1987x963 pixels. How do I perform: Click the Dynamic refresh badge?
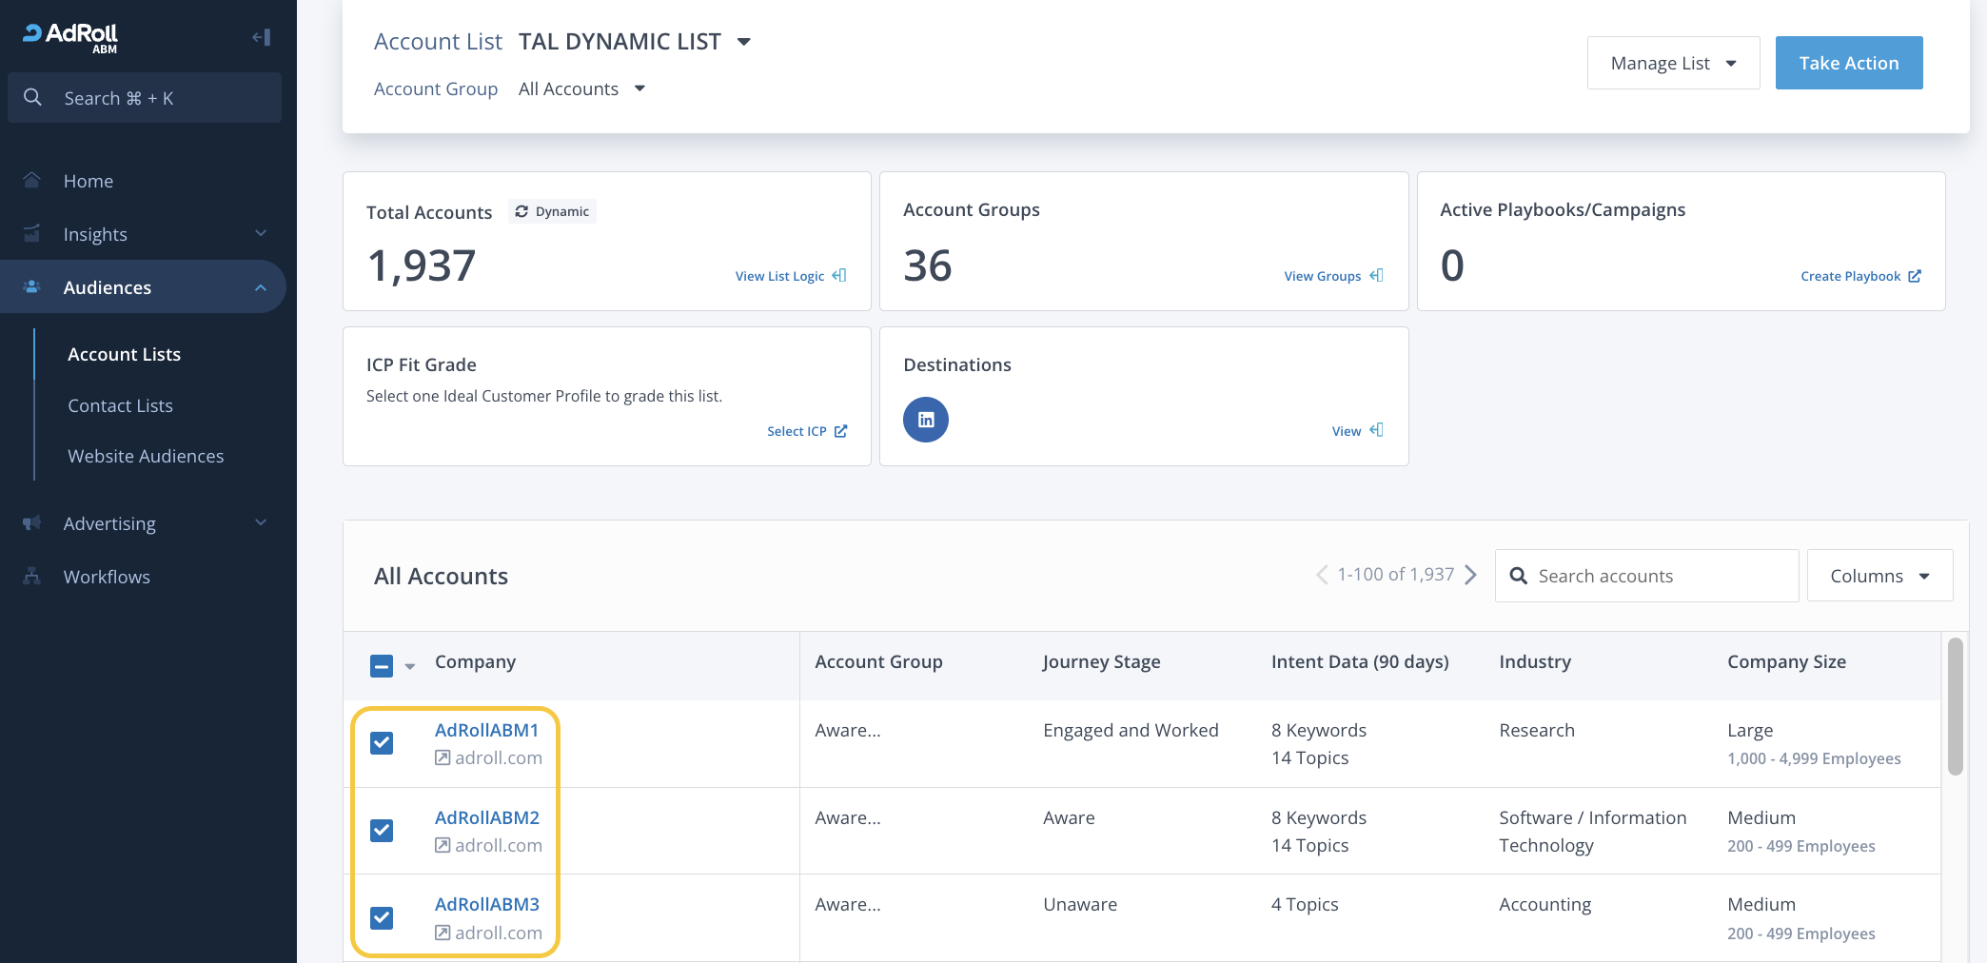(553, 211)
